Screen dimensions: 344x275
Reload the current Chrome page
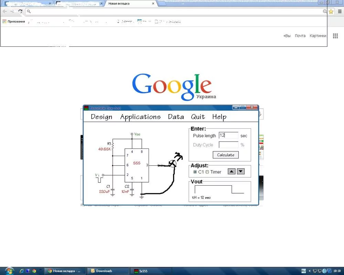(x=20, y=11)
